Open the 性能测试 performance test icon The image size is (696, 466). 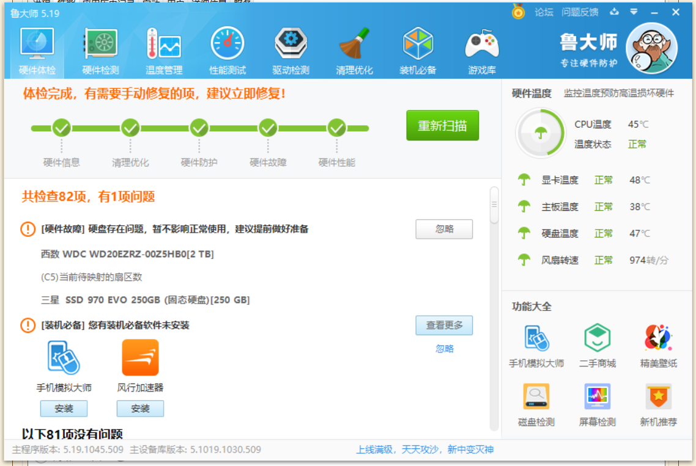(228, 43)
